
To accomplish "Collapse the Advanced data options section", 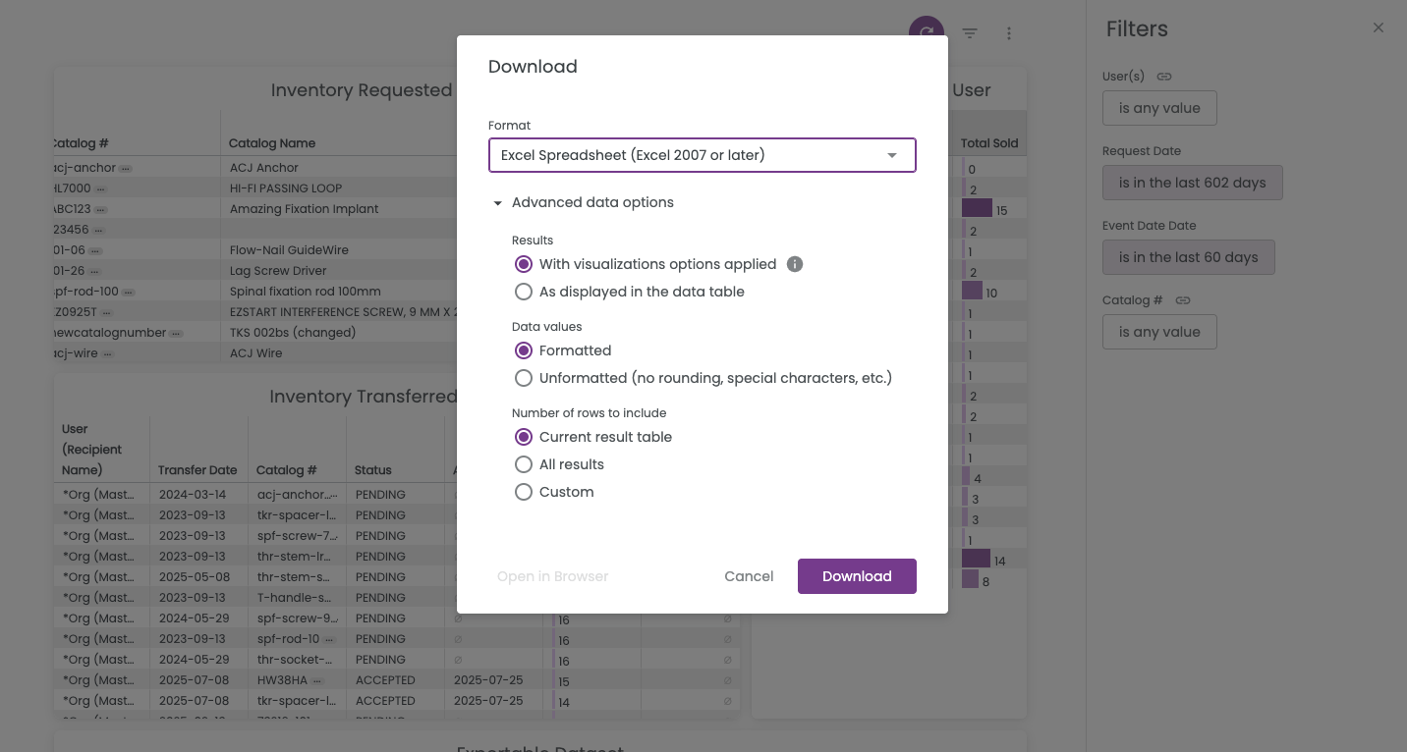I will point(498,203).
